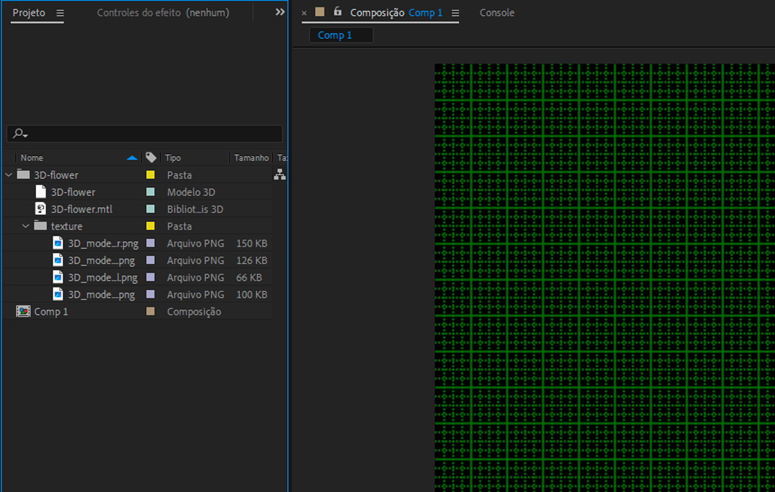Focus the project search field
775x492 pixels.
pyautogui.click(x=145, y=133)
